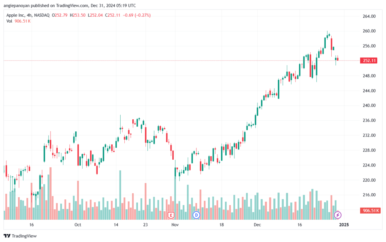Click the Oct date label on time axis
Image resolution: width=386 pixels, height=242 pixels.
pos(78,225)
